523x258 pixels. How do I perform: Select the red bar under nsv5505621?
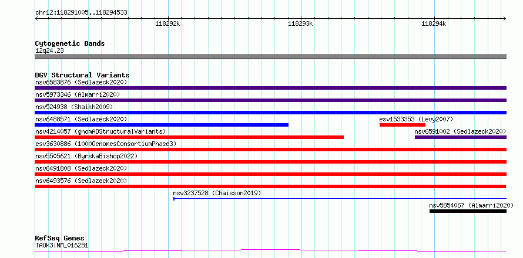click(x=270, y=162)
